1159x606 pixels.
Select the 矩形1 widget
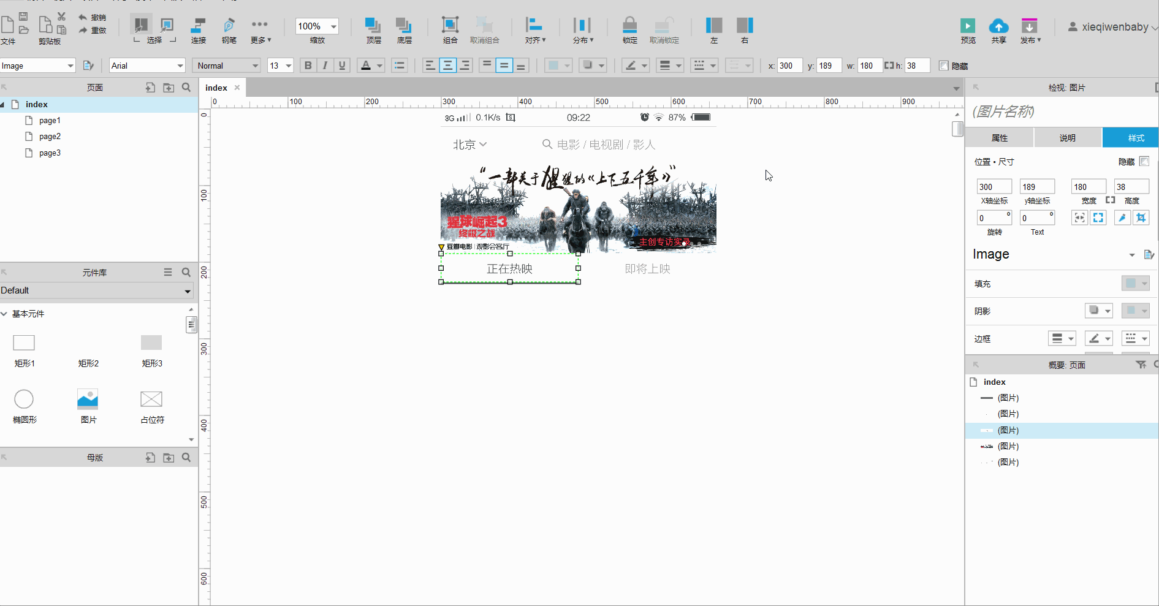[x=24, y=350]
